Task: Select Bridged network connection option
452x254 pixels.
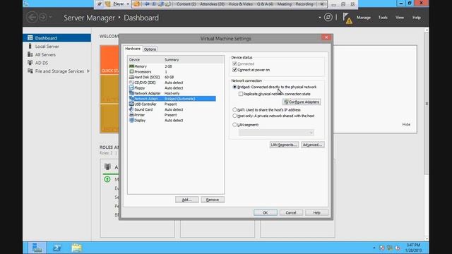Action: pyautogui.click(x=234, y=87)
